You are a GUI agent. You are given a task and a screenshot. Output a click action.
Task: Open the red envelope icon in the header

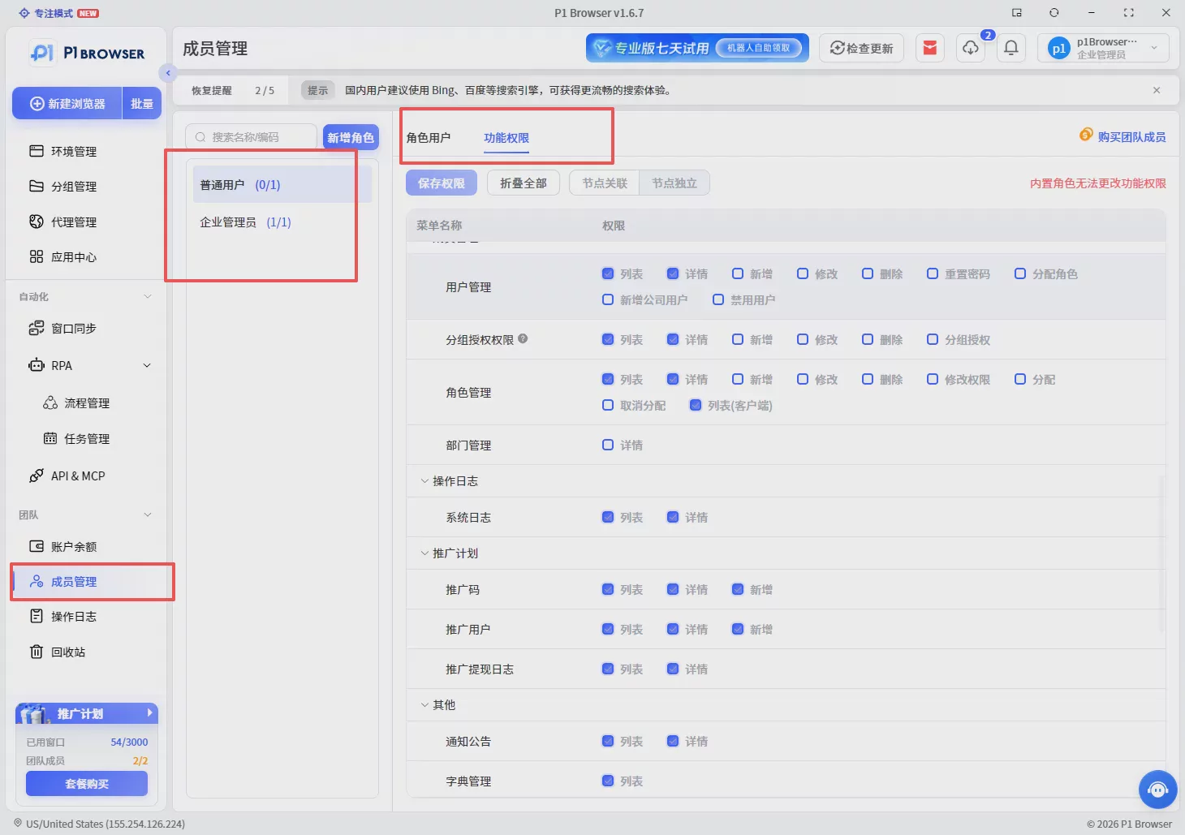930,48
